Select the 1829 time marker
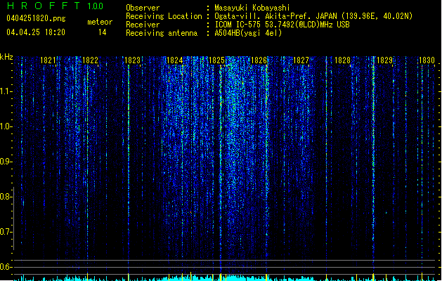The height and width of the screenshot is (281, 442). click(x=385, y=60)
